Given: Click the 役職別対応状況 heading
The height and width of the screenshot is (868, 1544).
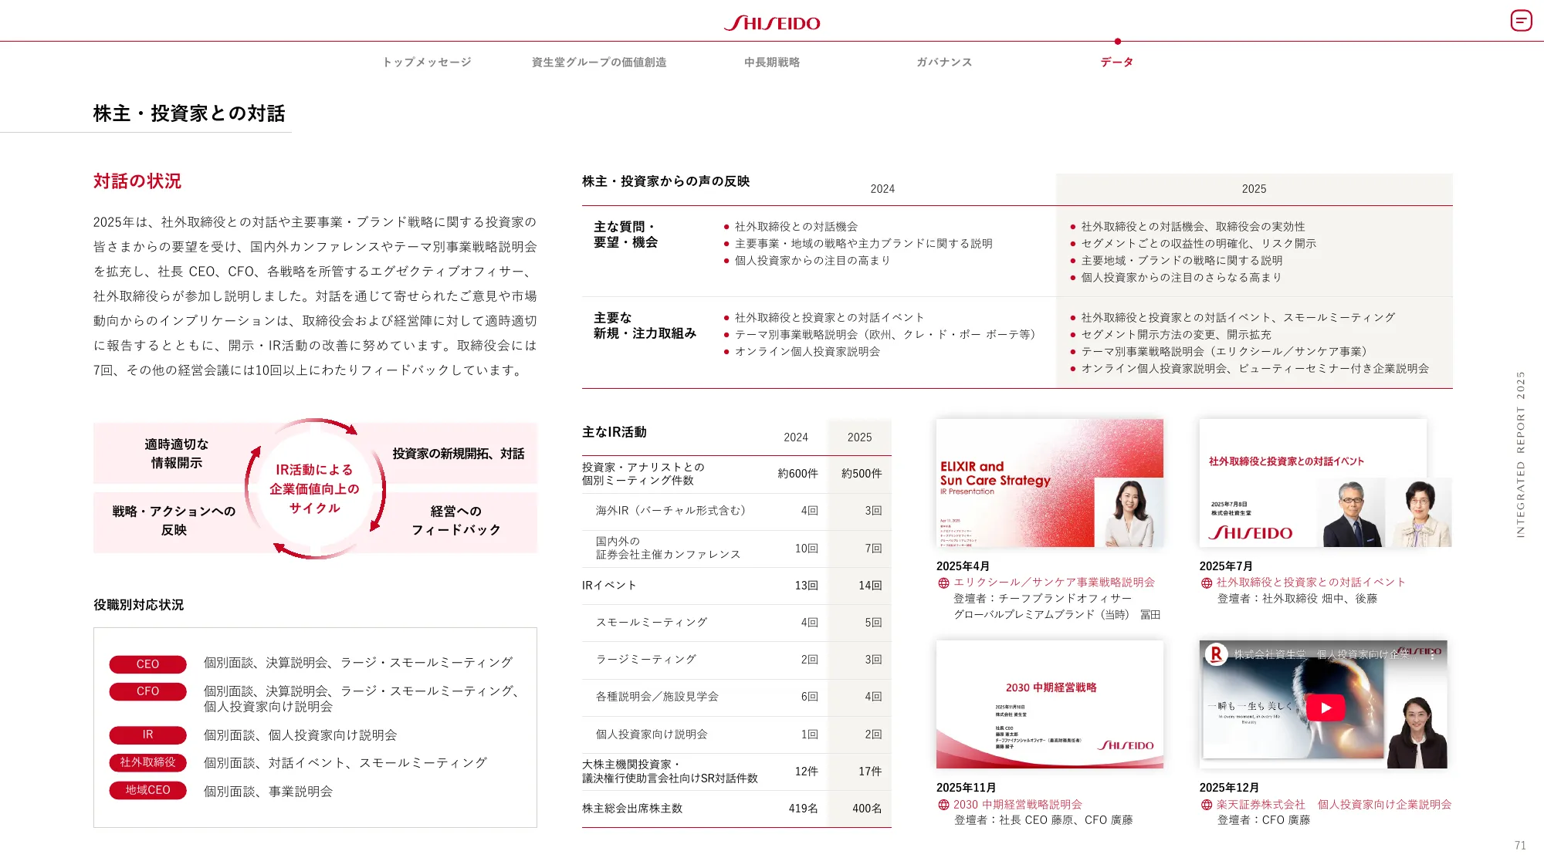Looking at the screenshot, I should pos(139,605).
